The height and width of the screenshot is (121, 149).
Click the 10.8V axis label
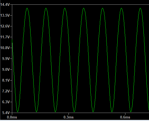pos(5,48)
